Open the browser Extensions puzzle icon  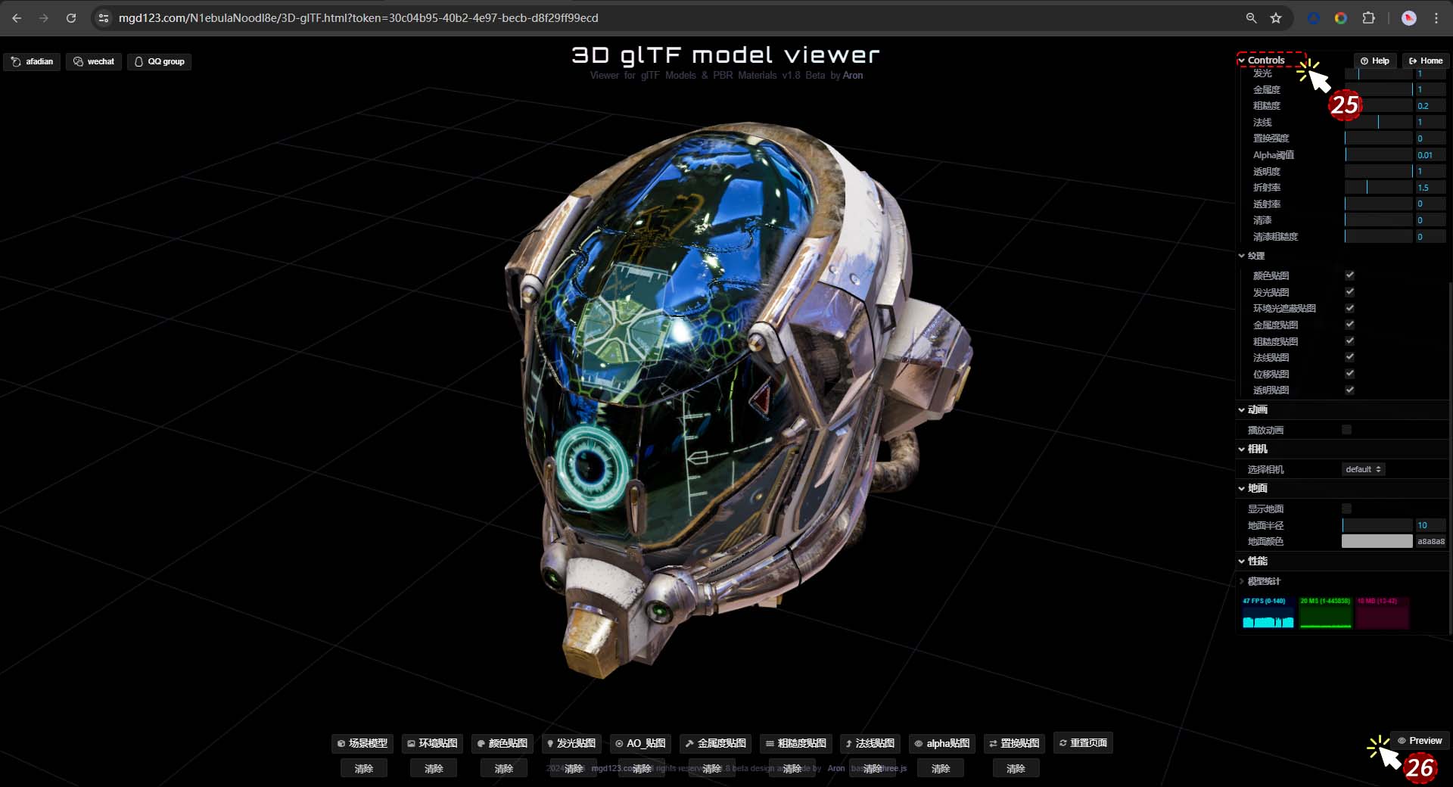pos(1368,18)
